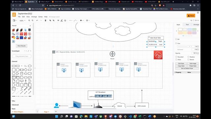Viewport: 211px width, 119px height.
Task: Click the To Front toolbar icon
Action: 50,20
